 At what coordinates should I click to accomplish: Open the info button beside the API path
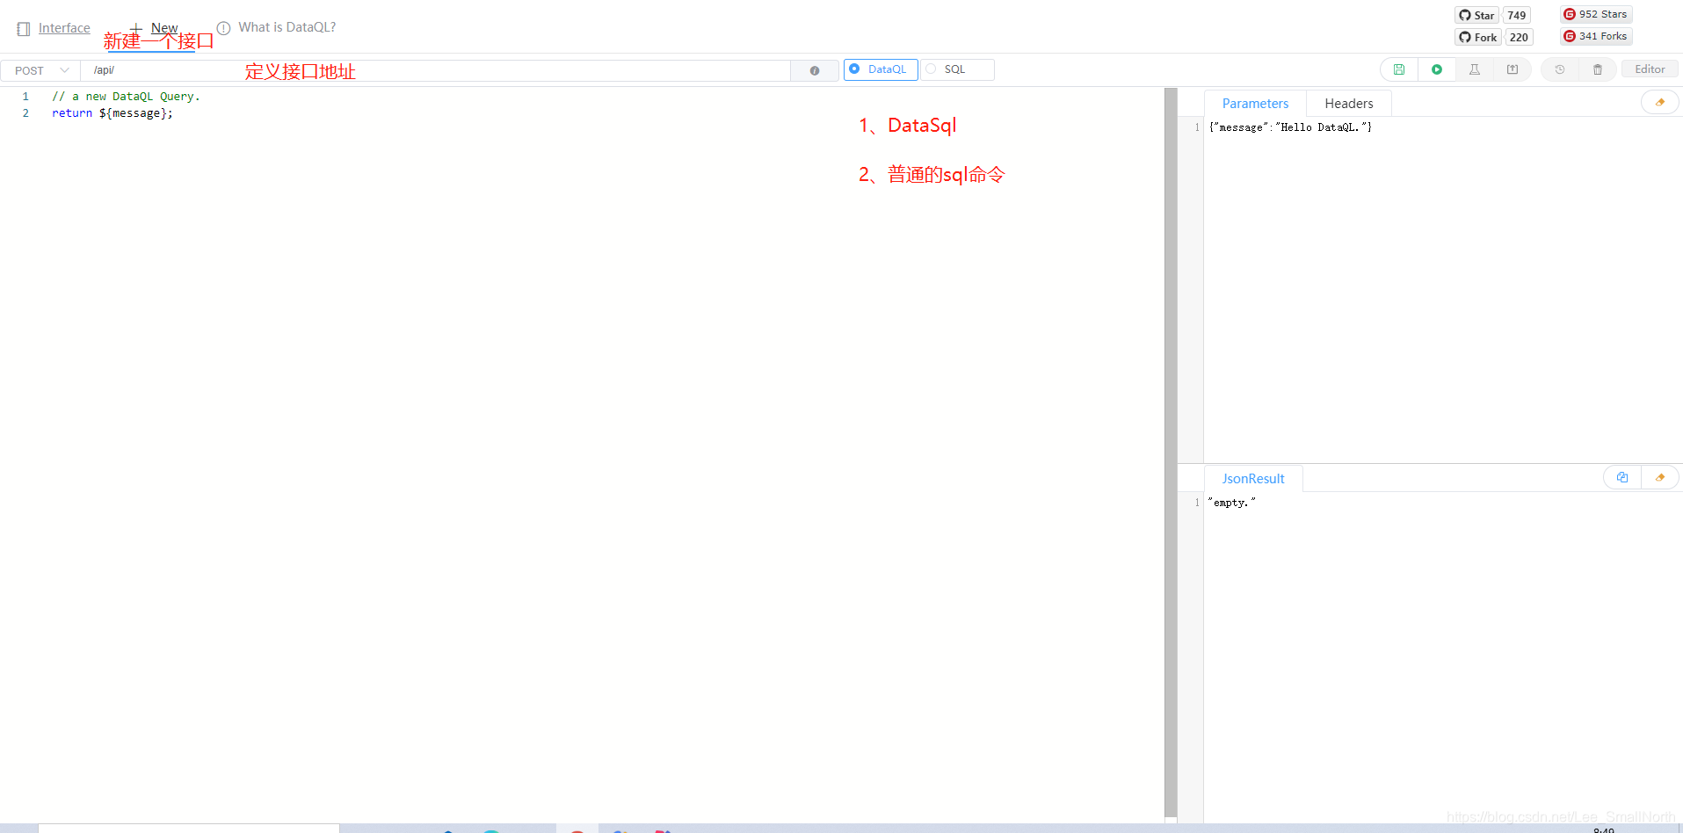pyautogui.click(x=816, y=70)
